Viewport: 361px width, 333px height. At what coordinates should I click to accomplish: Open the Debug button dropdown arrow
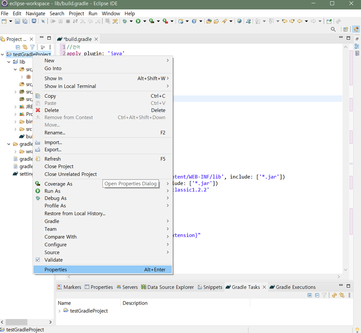[131, 21]
